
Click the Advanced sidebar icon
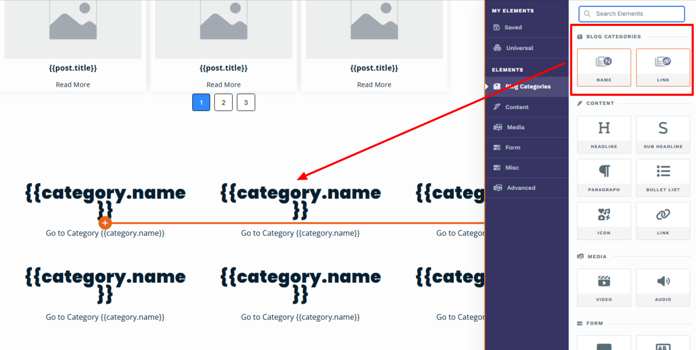(x=498, y=188)
